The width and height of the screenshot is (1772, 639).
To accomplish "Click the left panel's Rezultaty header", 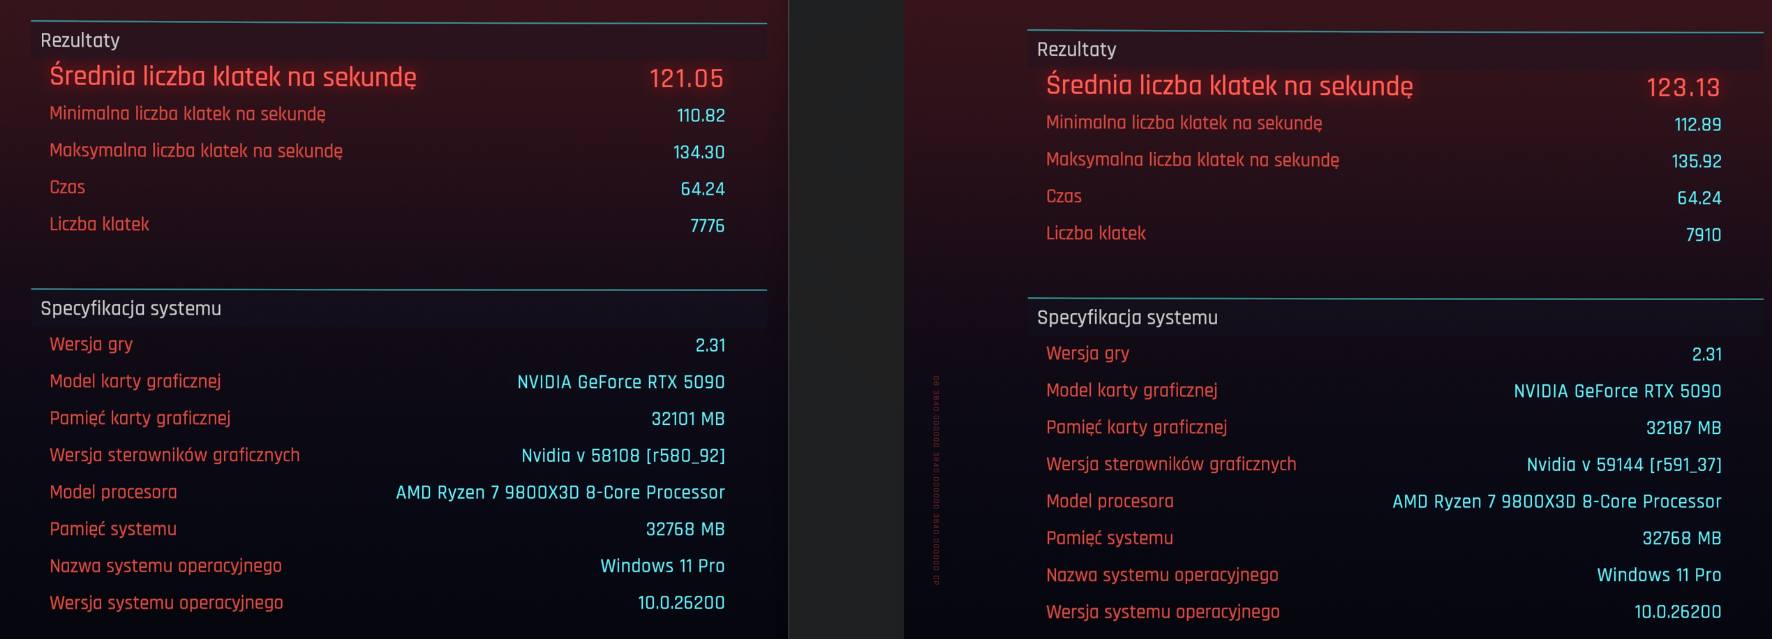I will click(x=80, y=40).
